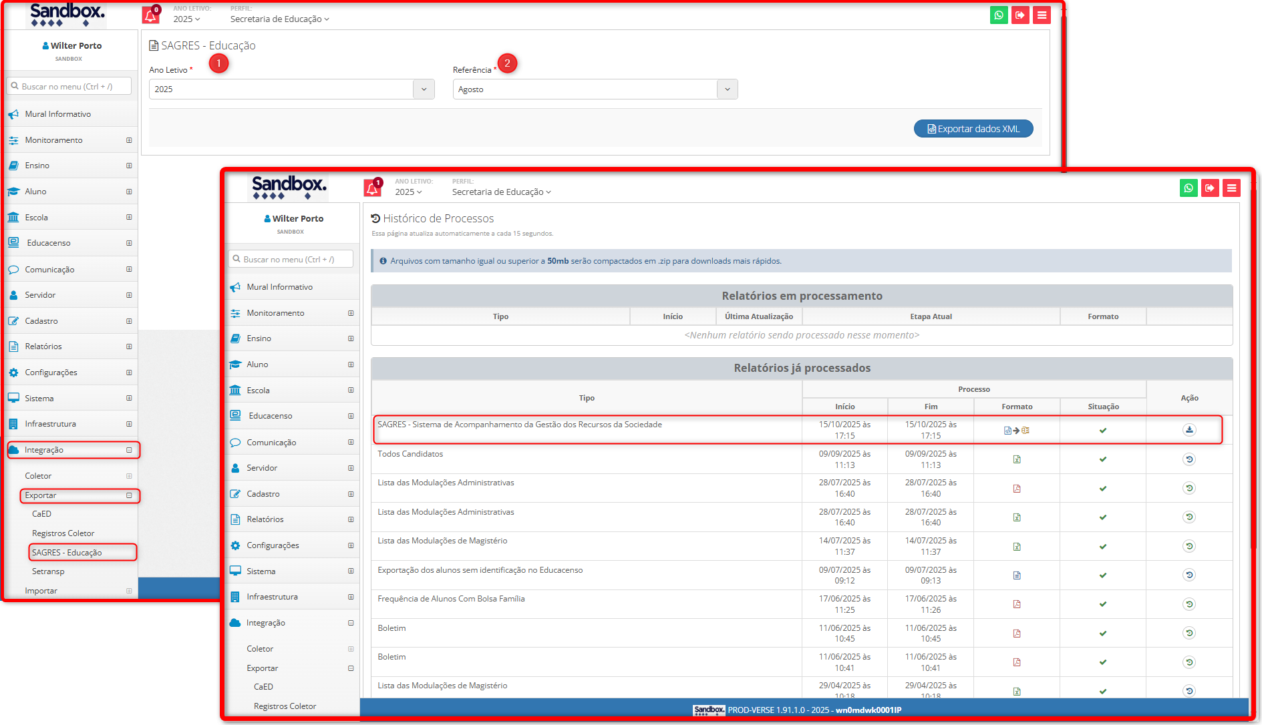Click Setransp under the Exportar submenu
Image resolution: width=1262 pixels, height=725 pixels.
tap(48, 571)
